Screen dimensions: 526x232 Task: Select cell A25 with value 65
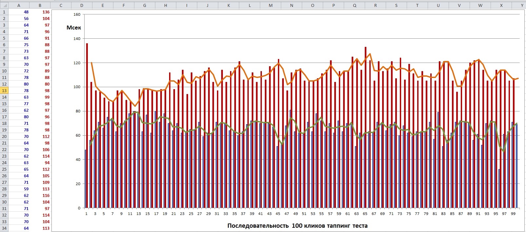coord(19,169)
